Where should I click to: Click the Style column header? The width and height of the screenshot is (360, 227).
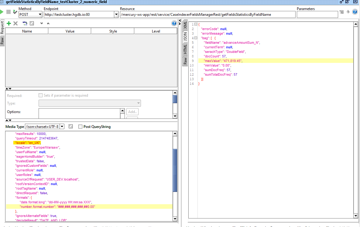[x=113, y=31]
